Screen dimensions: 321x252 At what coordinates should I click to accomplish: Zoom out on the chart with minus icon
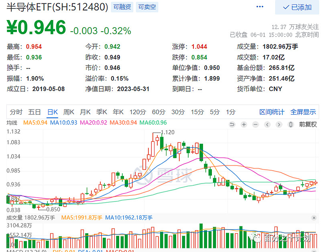pos(255,125)
